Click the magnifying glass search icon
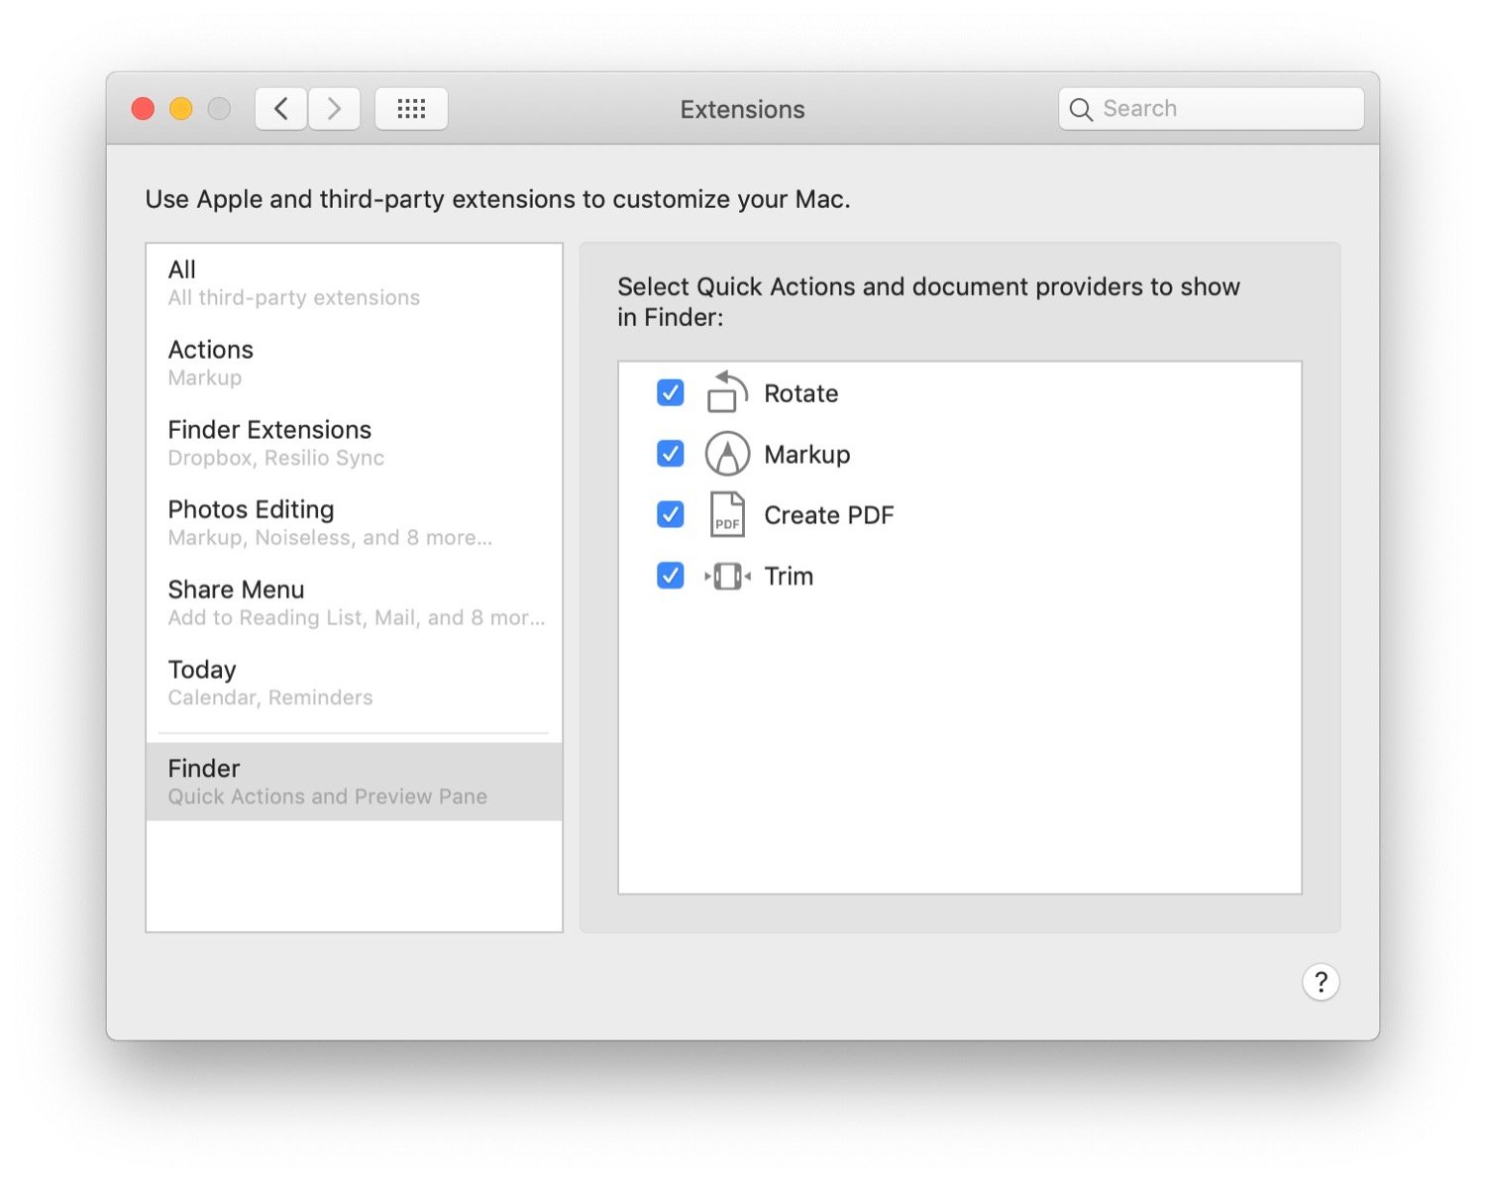This screenshot has height=1181, width=1486. [x=1081, y=109]
